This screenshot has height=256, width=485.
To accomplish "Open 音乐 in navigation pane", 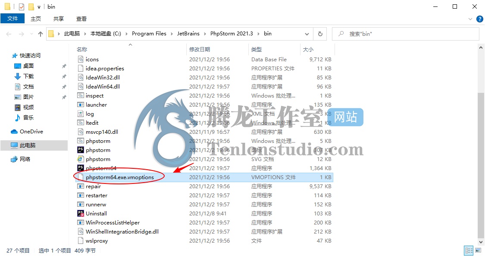I will click(x=28, y=117).
